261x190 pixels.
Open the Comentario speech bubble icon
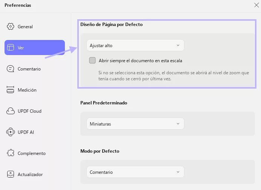(11, 69)
